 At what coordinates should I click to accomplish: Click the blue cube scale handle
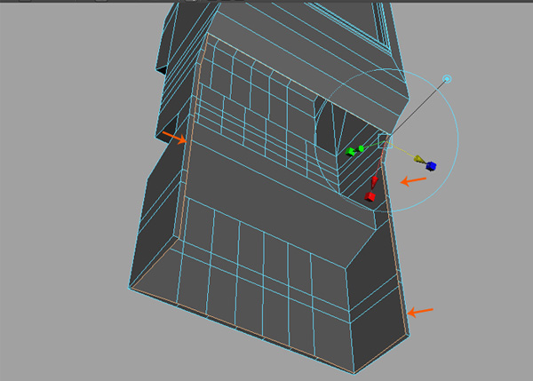pos(431,165)
